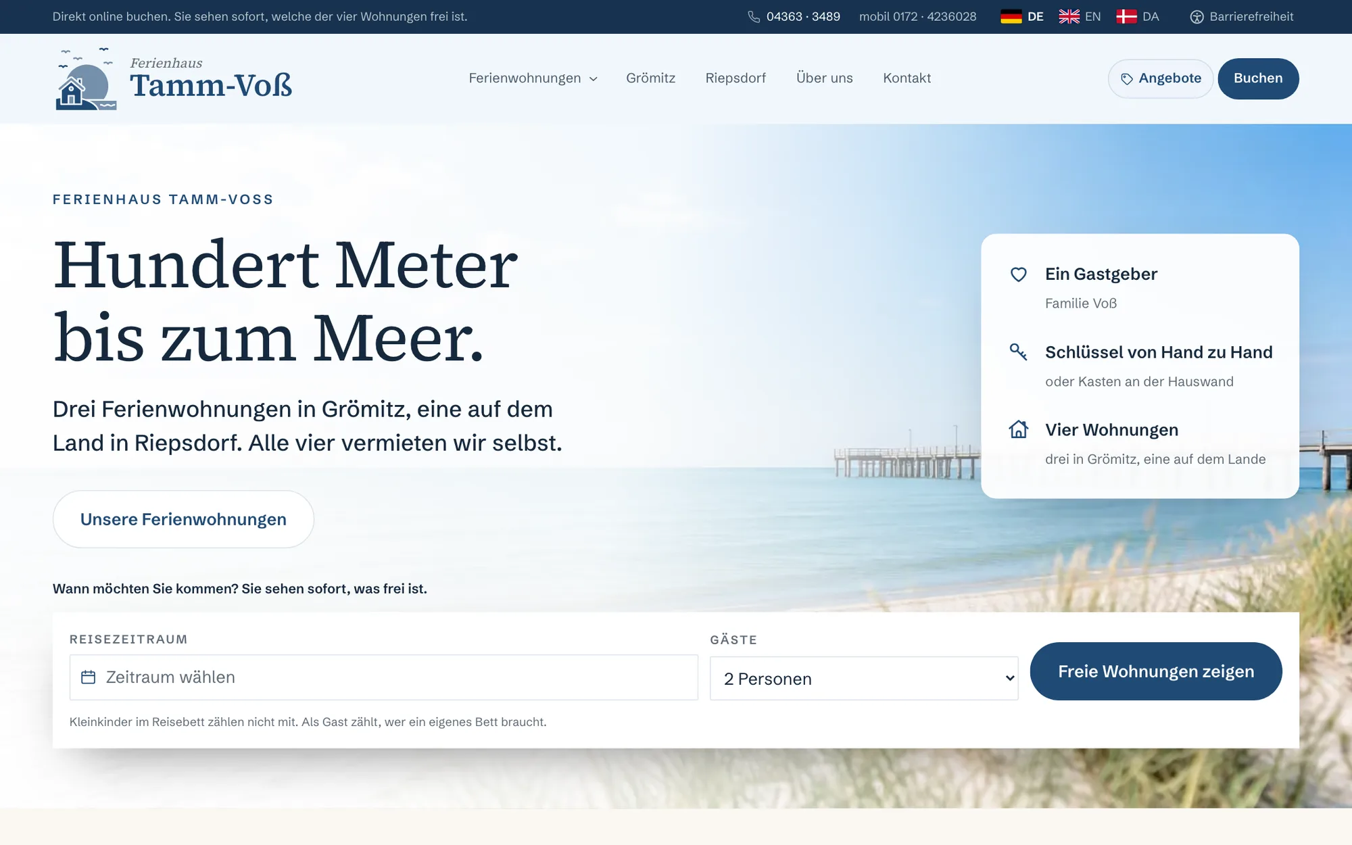1352x845 pixels.
Task: Select the DE language link
Action: tap(1022, 17)
